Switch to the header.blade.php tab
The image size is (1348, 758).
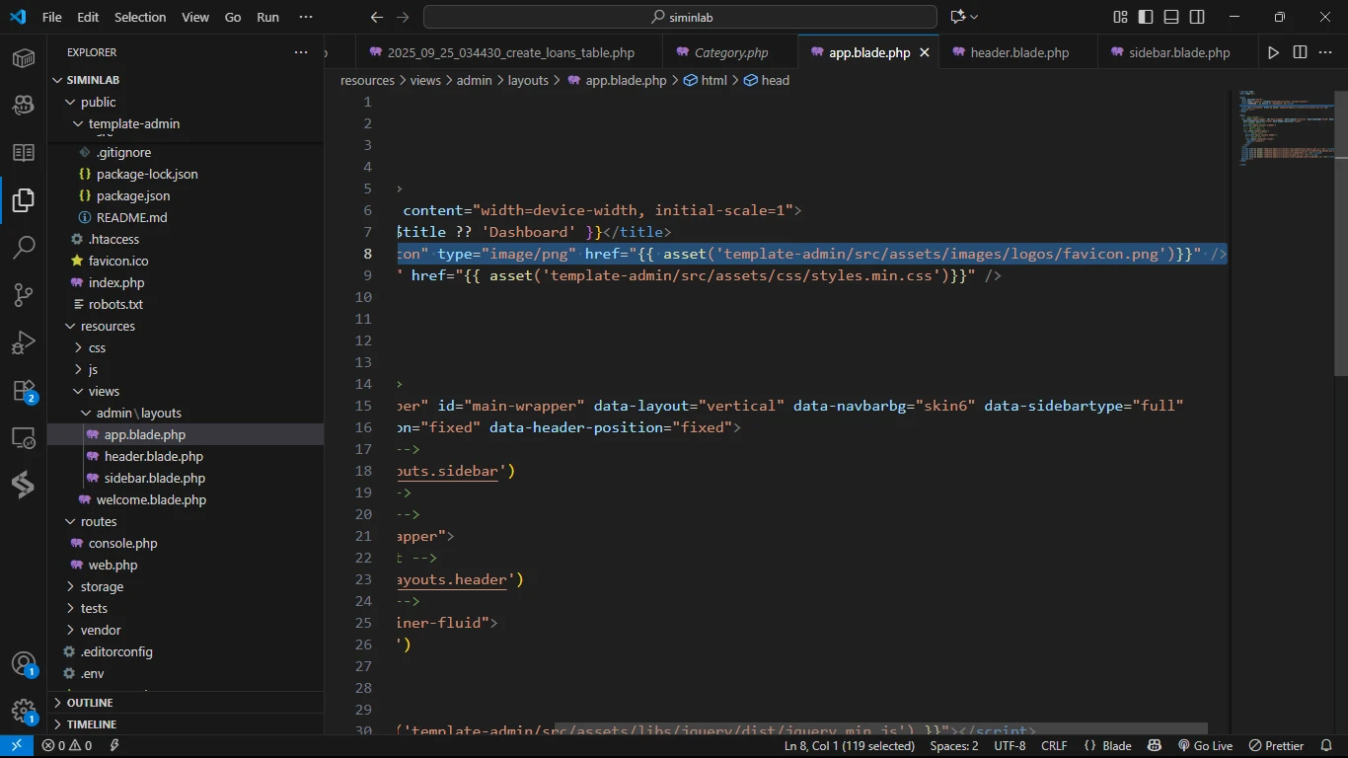(1018, 52)
